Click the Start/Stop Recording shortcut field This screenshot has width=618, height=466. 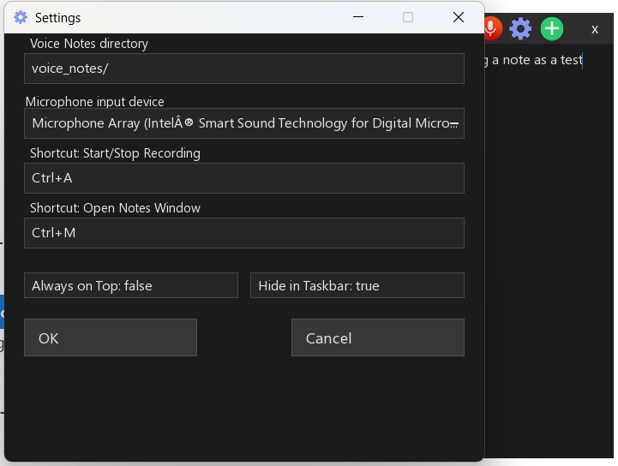click(x=244, y=178)
